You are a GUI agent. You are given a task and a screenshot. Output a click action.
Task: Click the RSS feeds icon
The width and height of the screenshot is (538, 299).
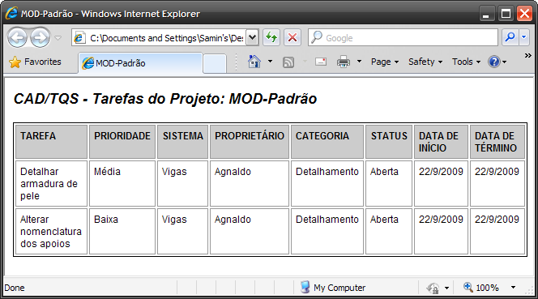point(288,62)
